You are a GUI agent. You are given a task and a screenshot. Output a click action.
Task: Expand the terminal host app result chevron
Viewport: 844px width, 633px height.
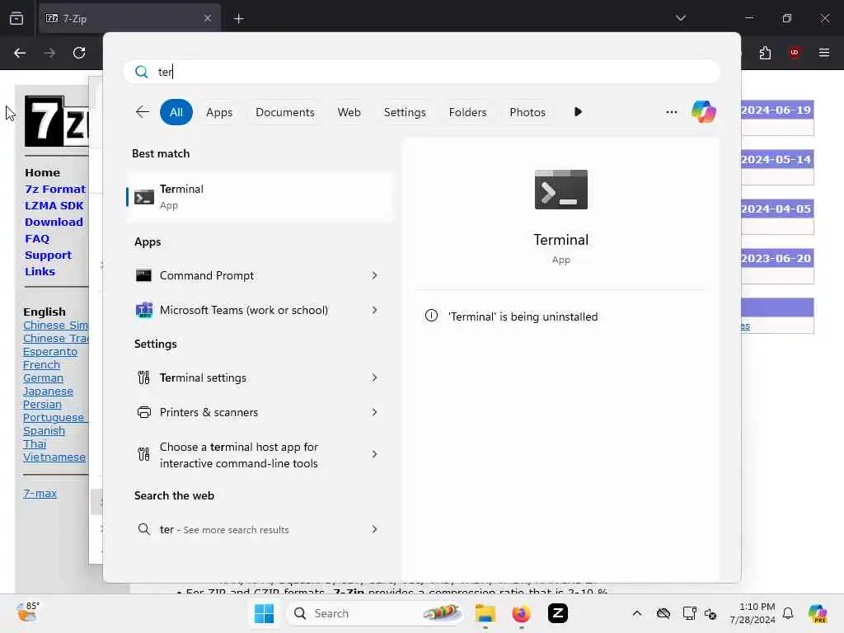tap(375, 454)
